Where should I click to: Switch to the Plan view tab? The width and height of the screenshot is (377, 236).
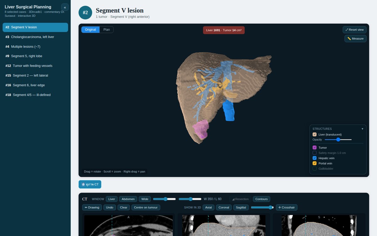tap(107, 30)
